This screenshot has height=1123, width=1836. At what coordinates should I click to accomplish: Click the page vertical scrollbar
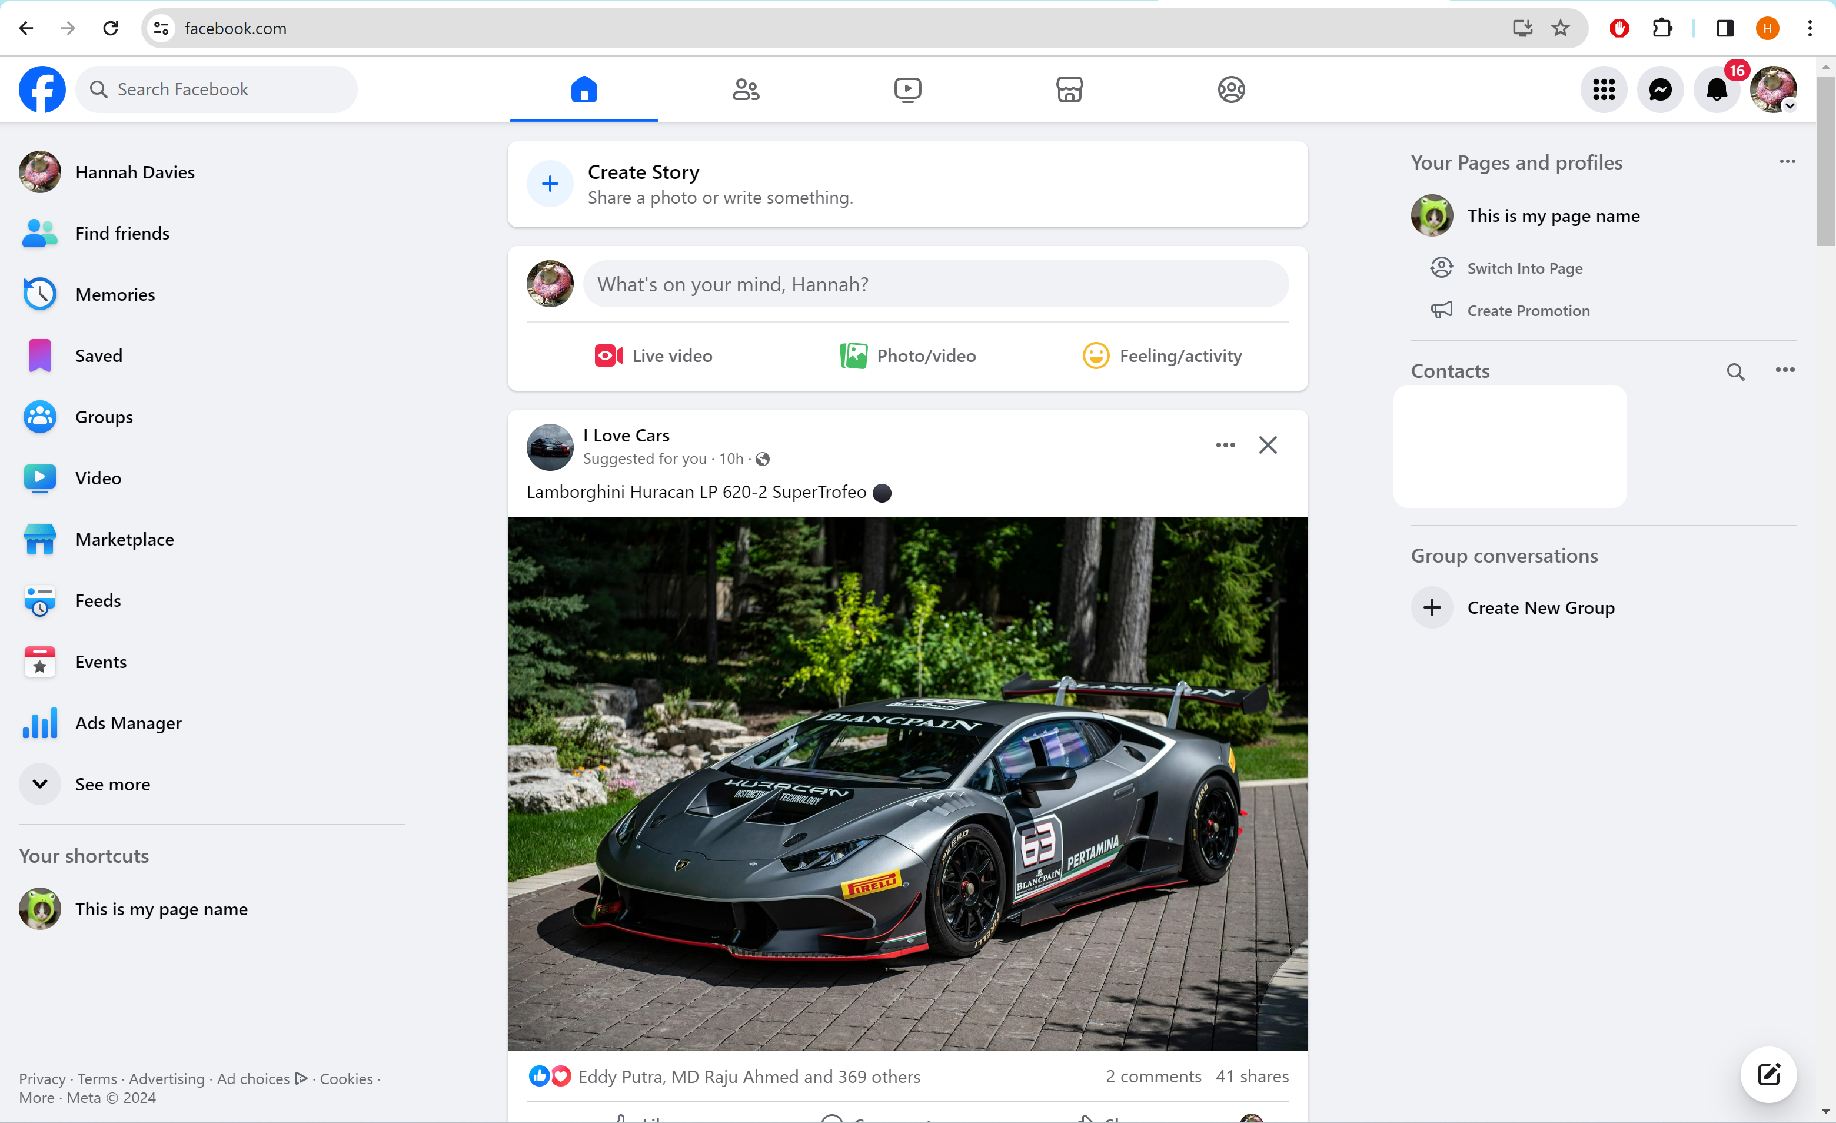[1825, 160]
